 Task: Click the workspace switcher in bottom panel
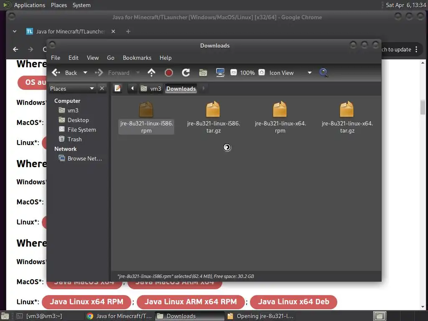380,316
